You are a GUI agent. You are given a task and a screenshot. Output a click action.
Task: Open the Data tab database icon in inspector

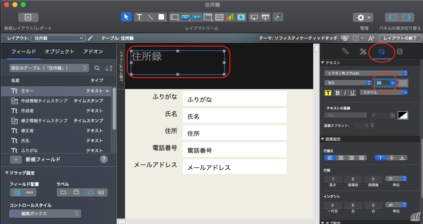click(x=399, y=51)
